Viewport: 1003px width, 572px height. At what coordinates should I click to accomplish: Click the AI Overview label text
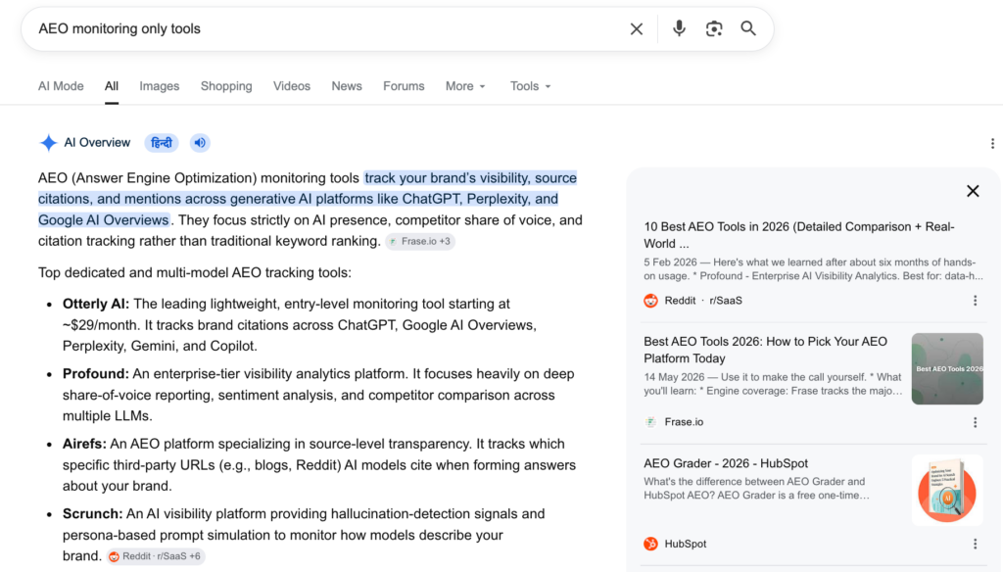pos(97,143)
